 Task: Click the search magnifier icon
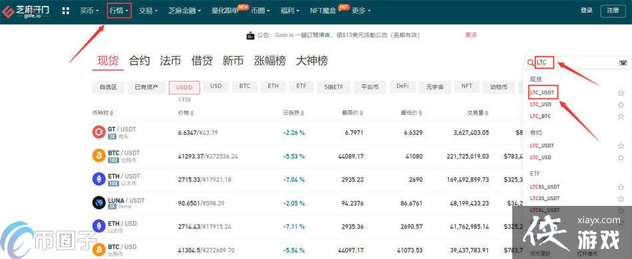coord(530,62)
